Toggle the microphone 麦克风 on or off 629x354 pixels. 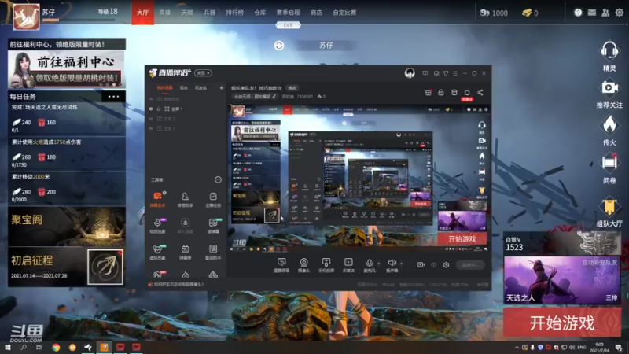point(369,265)
